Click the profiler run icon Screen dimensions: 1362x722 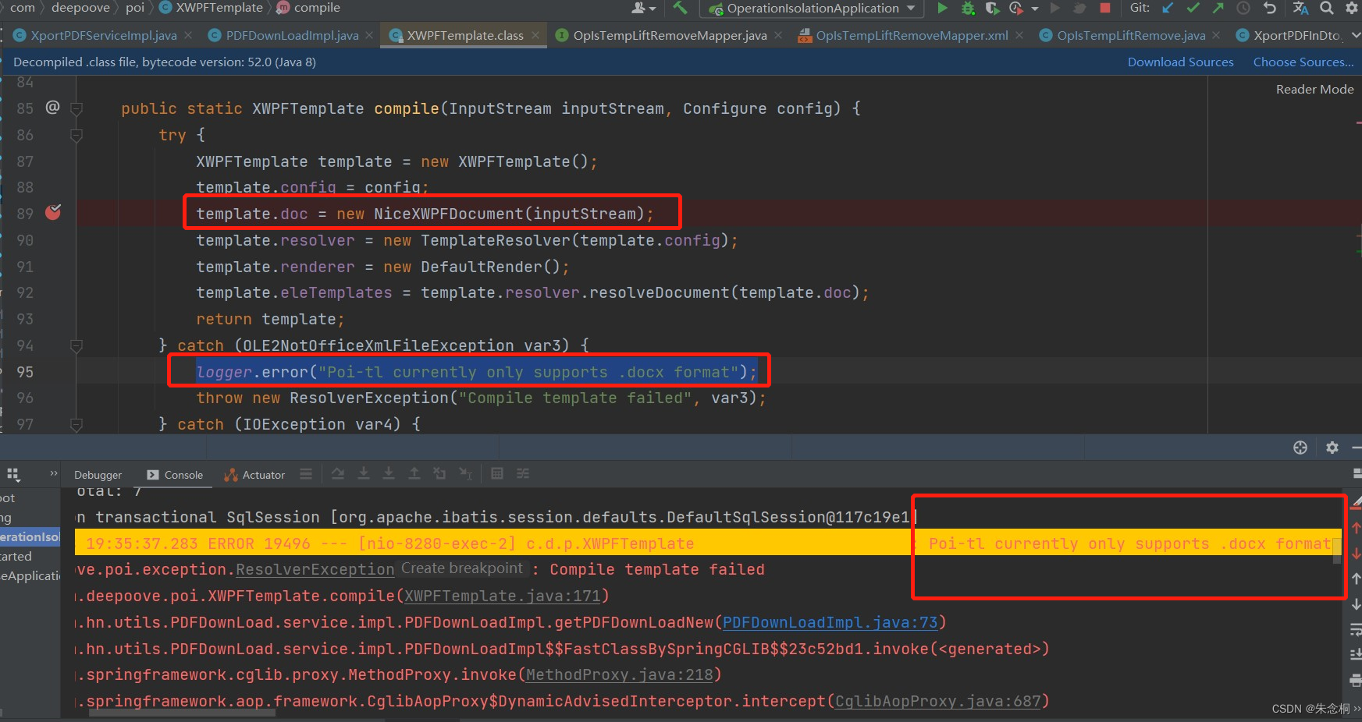(1015, 8)
